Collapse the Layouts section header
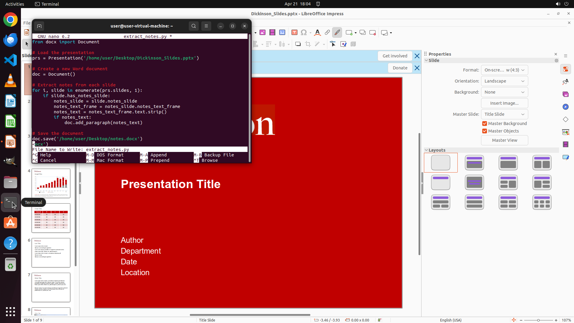 (x=437, y=150)
